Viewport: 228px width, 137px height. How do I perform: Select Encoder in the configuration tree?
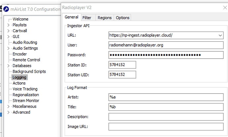(x=19, y=54)
